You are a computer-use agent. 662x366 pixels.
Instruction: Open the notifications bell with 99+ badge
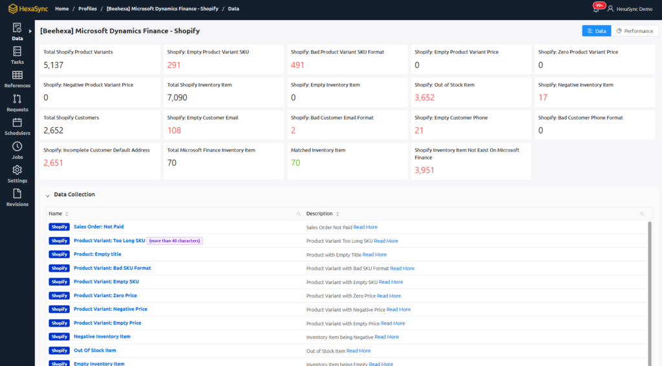(596, 9)
